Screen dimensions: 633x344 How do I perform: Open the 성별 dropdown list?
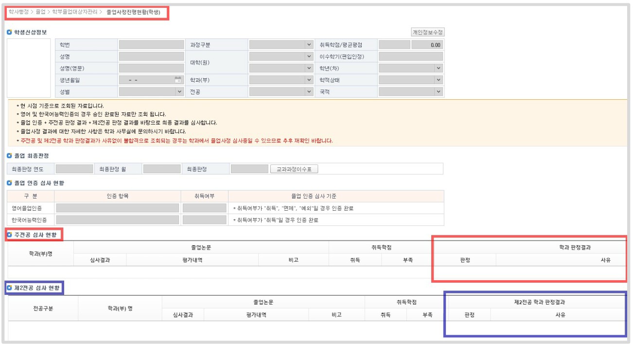coord(179,91)
